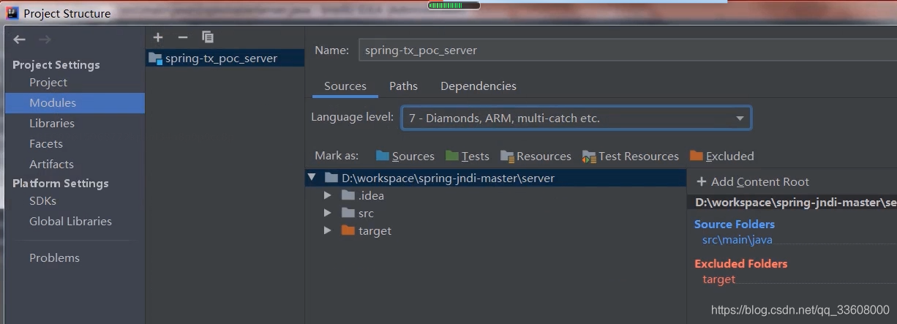Switch to the Paths tab
Image resolution: width=897 pixels, height=324 pixels.
403,86
